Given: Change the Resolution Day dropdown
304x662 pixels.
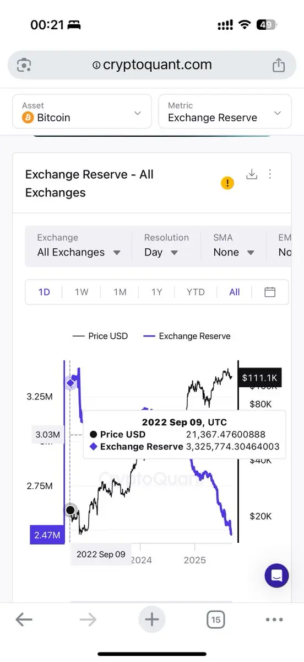Looking at the screenshot, I should pos(166,245).
